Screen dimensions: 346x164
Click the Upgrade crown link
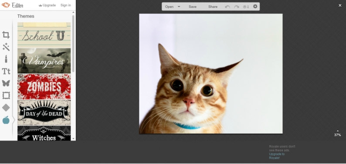click(x=47, y=5)
